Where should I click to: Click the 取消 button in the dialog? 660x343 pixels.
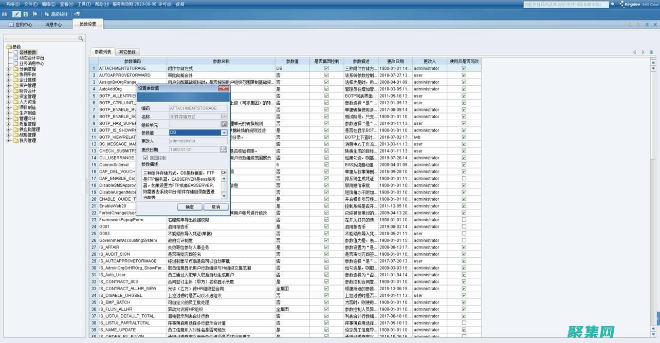215,207
